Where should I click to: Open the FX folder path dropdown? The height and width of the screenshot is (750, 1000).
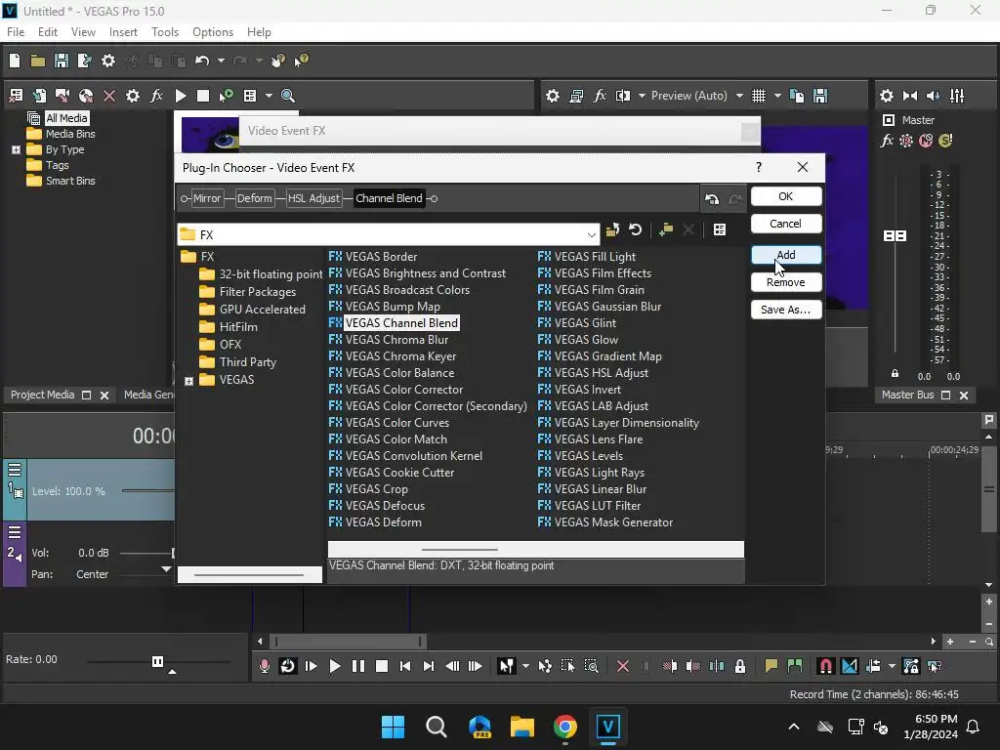591,234
